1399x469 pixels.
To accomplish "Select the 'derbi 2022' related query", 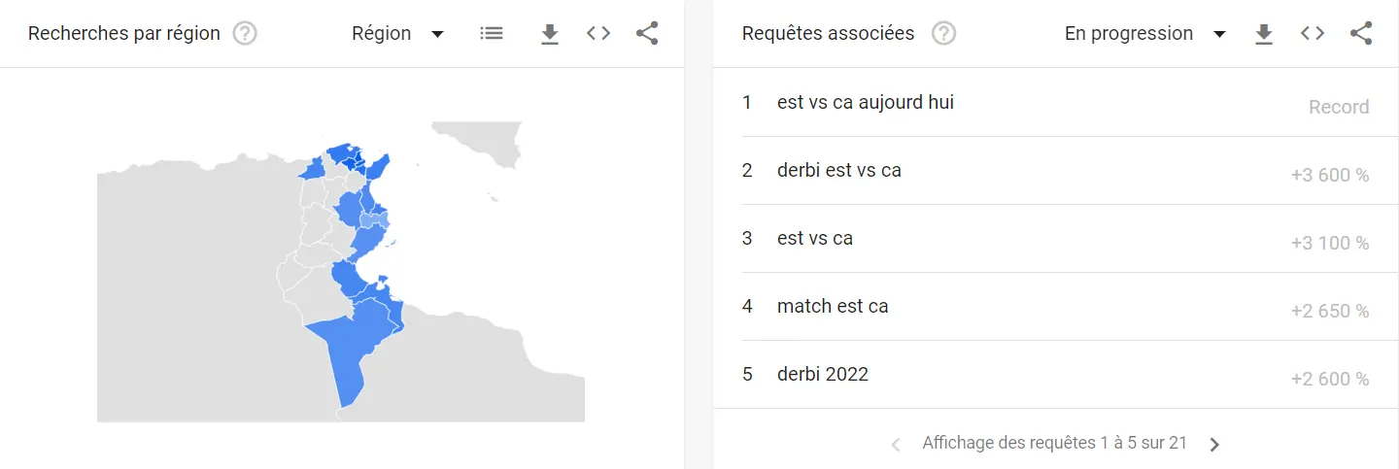I will [822, 374].
